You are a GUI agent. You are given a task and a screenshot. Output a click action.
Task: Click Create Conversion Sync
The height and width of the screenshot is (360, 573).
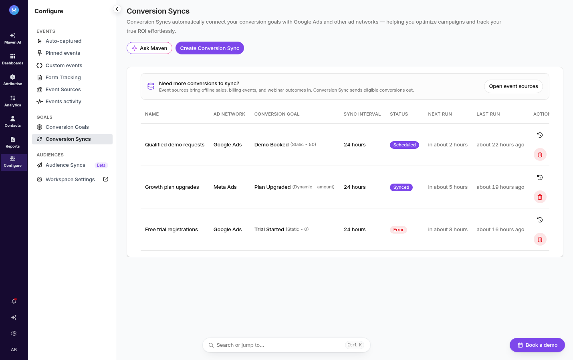tap(210, 48)
